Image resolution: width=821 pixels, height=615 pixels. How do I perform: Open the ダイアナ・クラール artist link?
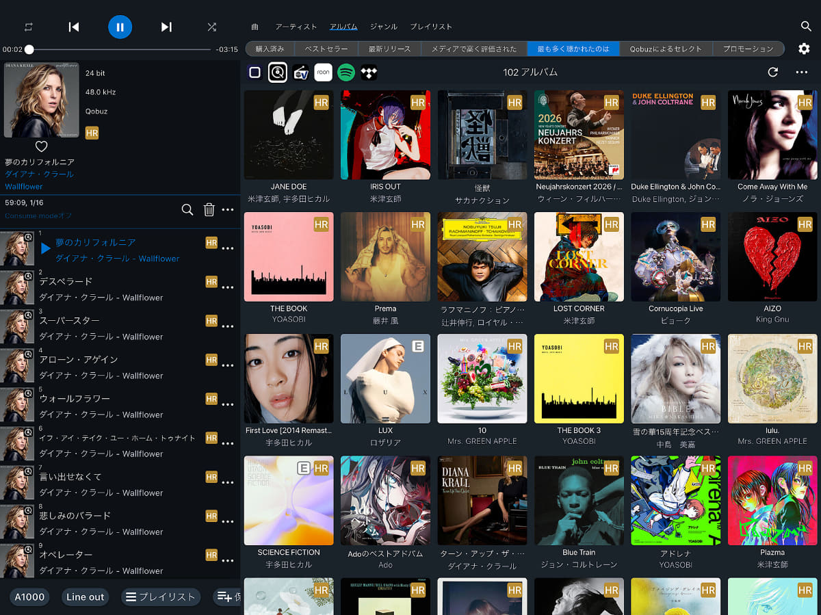coord(39,174)
